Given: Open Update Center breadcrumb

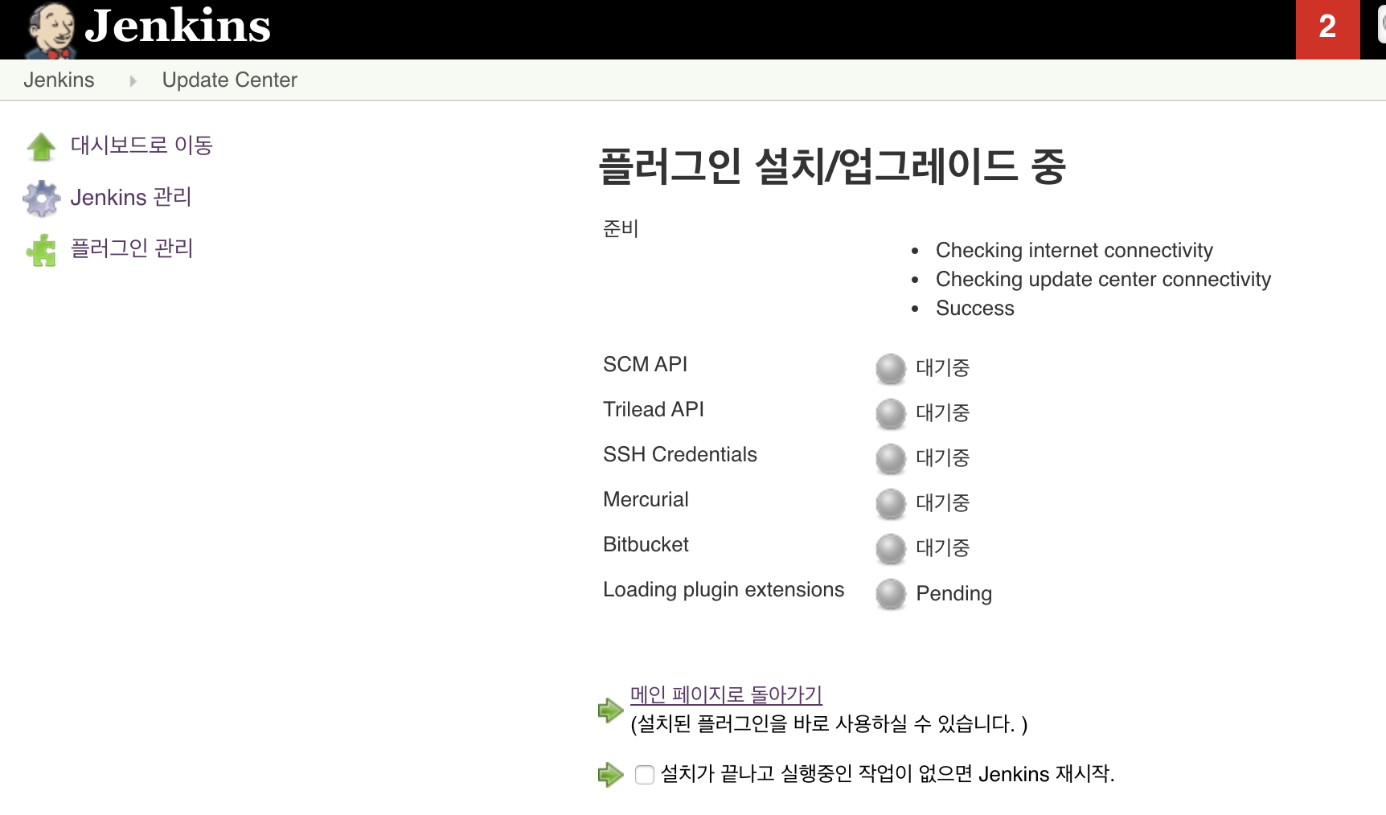Looking at the screenshot, I should [x=229, y=80].
